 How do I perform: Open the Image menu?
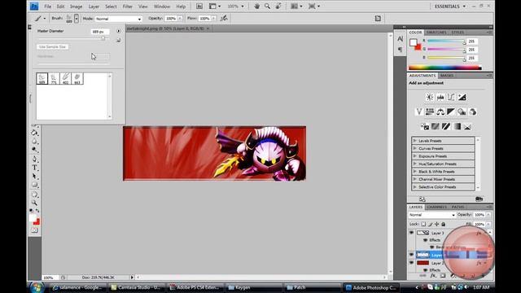point(76,7)
